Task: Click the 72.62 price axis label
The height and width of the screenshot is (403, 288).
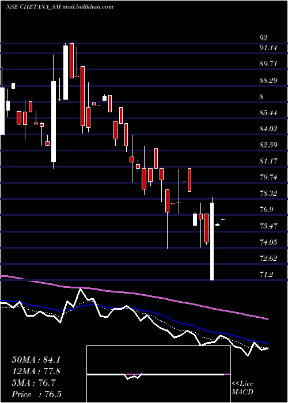Action: click(268, 258)
